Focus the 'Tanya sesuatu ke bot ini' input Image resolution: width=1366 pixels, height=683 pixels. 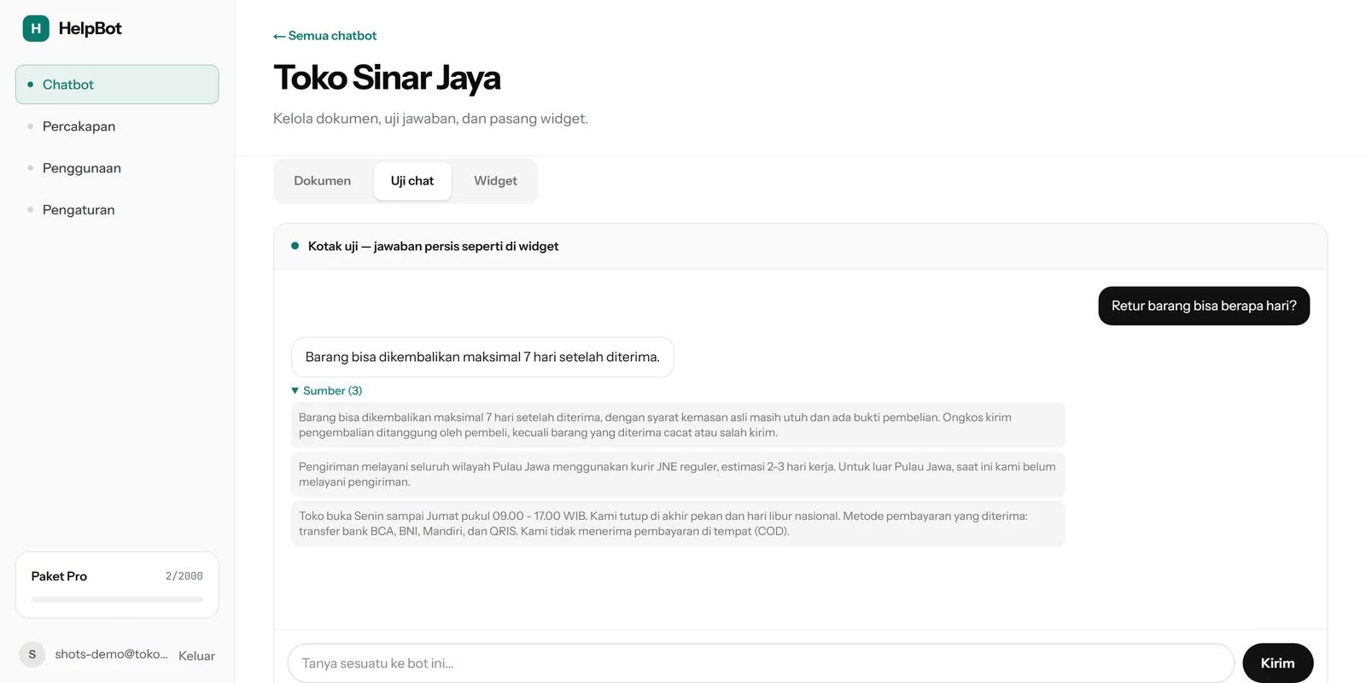[761, 663]
